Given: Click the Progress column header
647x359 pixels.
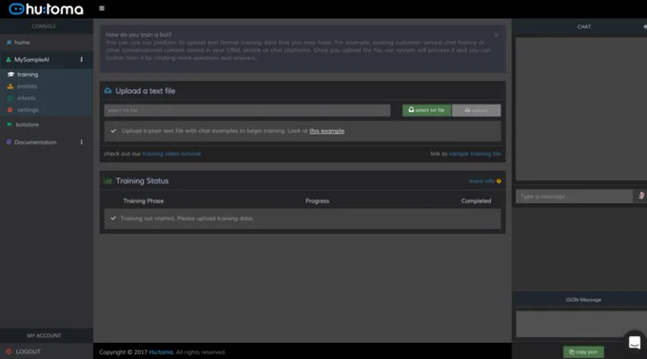Looking at the screenshot, I should pyautogui.click(x=317, y=201).
